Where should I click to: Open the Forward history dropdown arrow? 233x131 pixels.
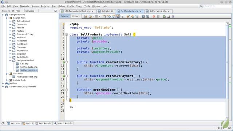coord(99,16)
